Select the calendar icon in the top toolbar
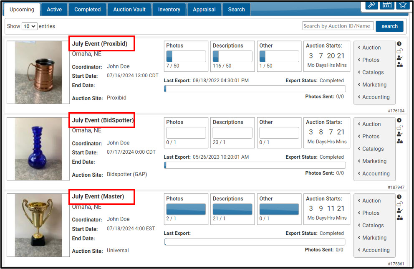The height and width of the screenshot is (269, 414). pos(387,5)
